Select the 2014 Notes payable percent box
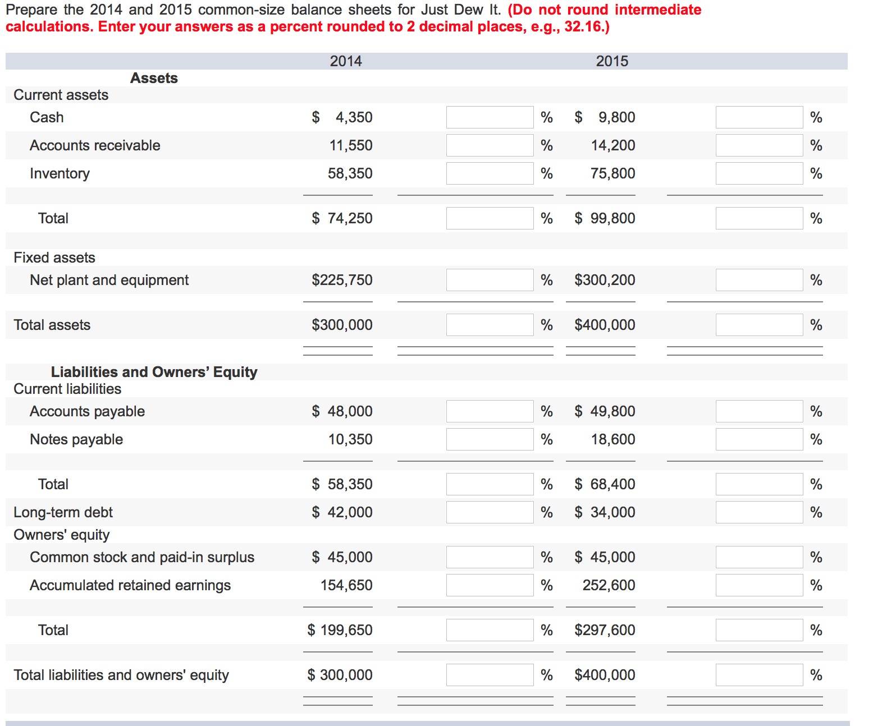This screenshot has width=896, height=726. (490, 439)
